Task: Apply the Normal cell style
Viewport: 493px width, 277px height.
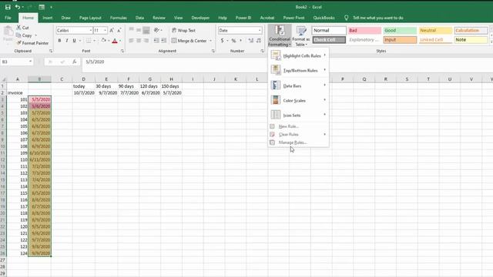Action: [x=329, y=31]
